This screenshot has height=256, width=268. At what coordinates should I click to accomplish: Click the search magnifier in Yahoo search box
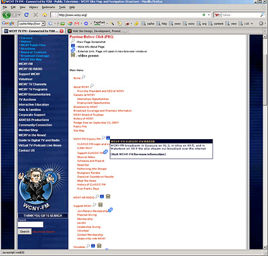click(x=262, y=15)
